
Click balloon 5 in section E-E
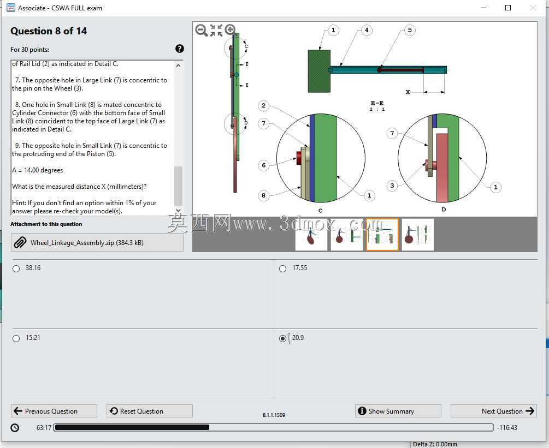[x=410, y=30]
